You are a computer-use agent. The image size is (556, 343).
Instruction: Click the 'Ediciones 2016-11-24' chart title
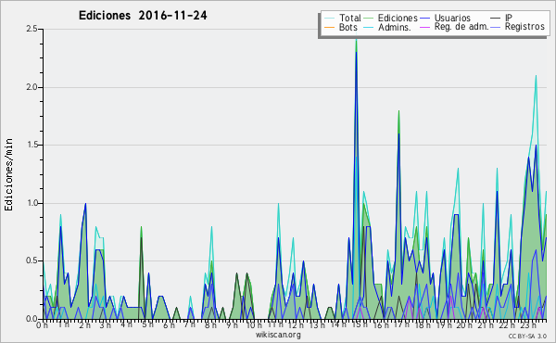point(143,16)
